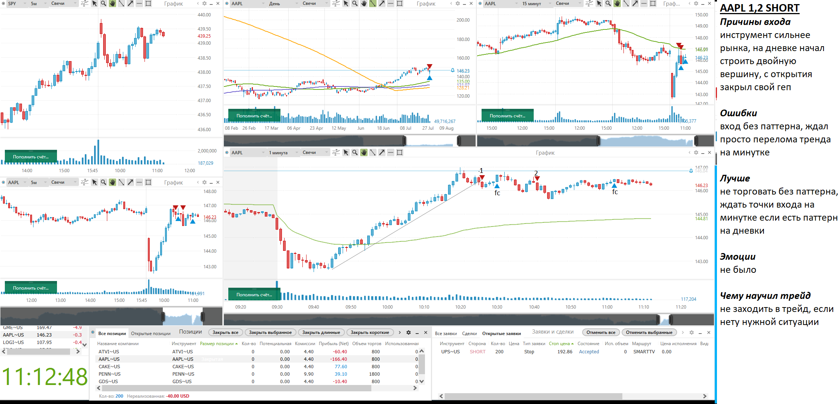Viewport: 838px width, 404px height.
Task: Switch to Открытые позиции tab
Action: tap(150, 334)
